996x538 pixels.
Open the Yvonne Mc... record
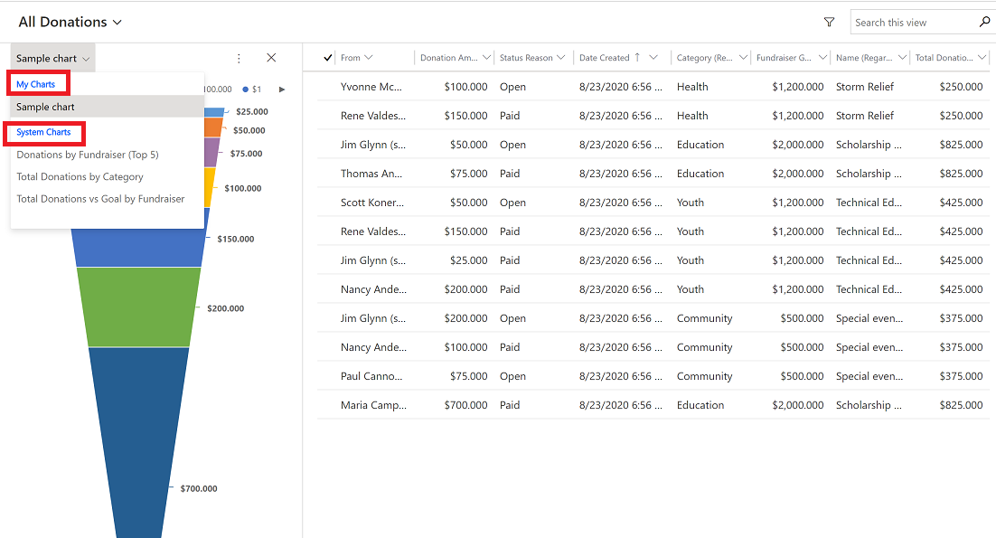tap(371, 87)
